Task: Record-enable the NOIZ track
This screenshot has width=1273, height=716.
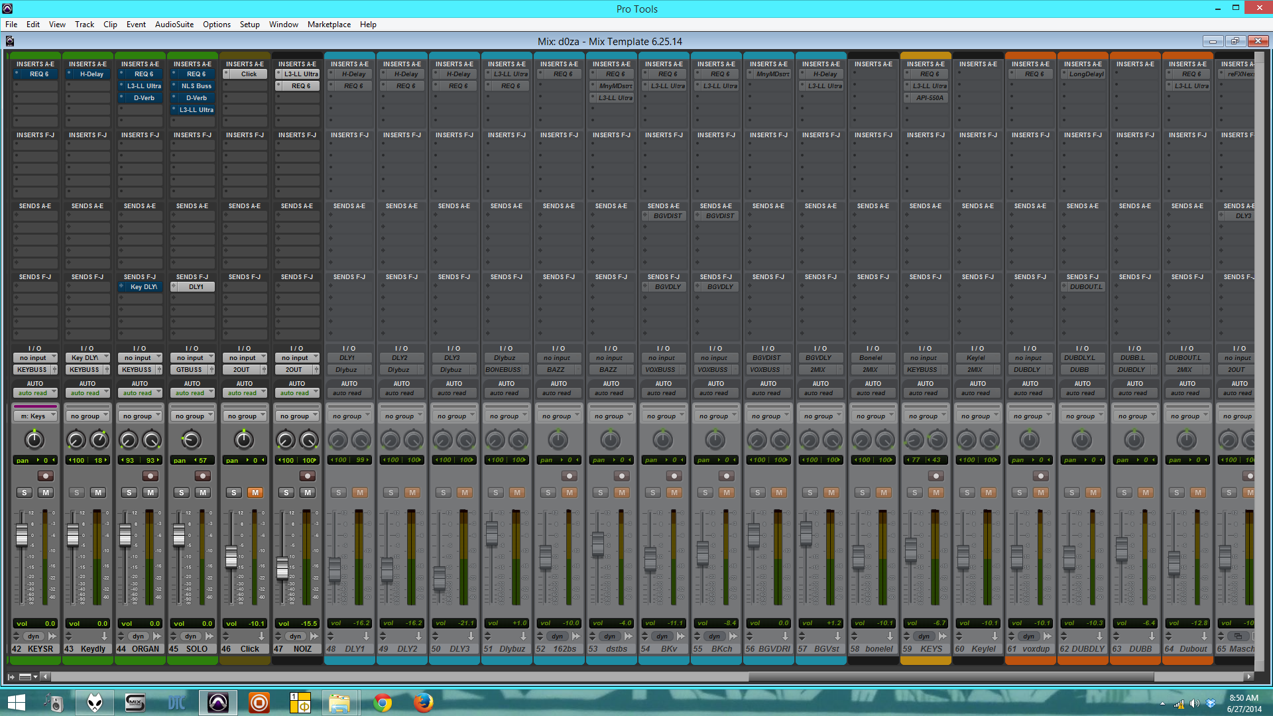Action: [x=307, y=476]
